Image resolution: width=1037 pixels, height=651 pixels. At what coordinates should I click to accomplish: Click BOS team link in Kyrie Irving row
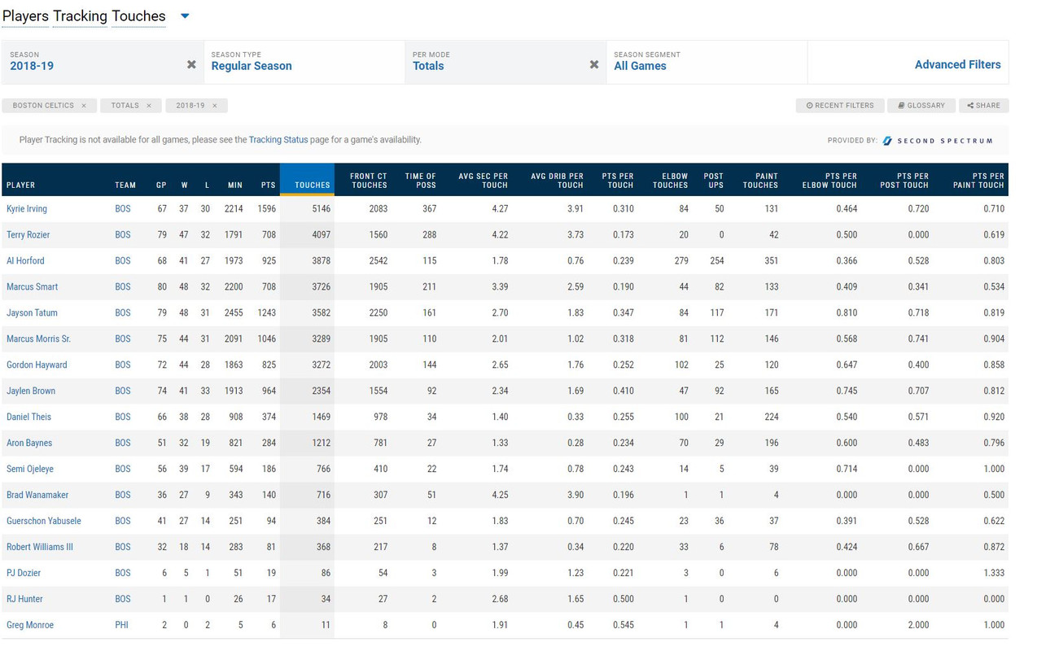[x=122, y=209]
